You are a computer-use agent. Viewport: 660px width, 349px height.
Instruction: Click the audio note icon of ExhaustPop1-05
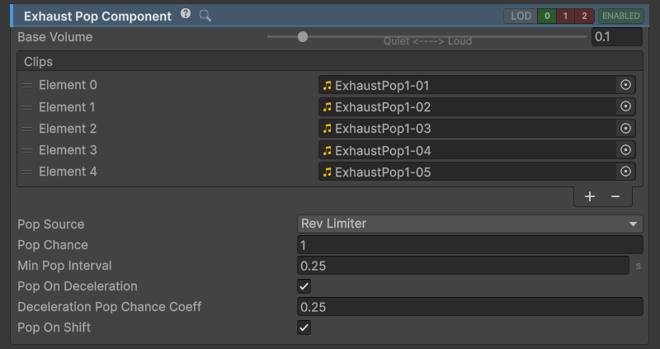(327, 172)
